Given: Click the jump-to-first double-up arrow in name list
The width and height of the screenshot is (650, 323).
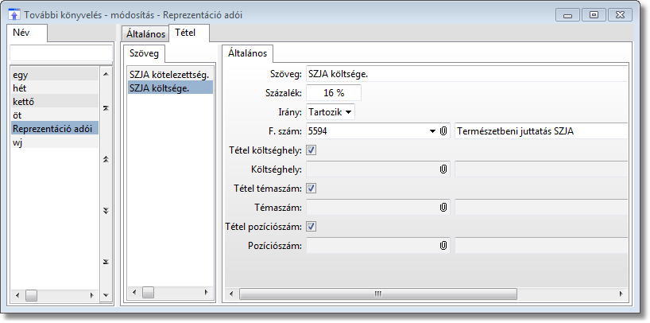Looking at the screenshot, I should 106,107.
